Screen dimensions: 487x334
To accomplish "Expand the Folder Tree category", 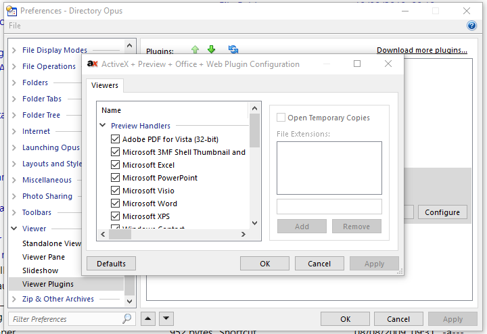I will point(14,115).
